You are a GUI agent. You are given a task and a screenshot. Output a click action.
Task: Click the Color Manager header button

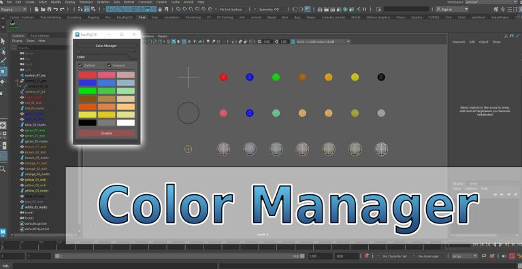pyautogui.click(x=107, y=46)
